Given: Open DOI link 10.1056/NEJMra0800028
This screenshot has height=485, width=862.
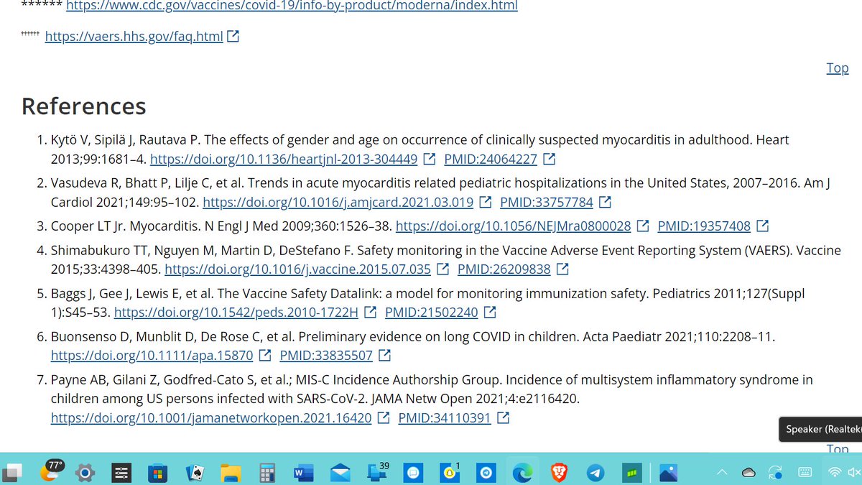Looking at the screenshot, I should click(514, 226).
